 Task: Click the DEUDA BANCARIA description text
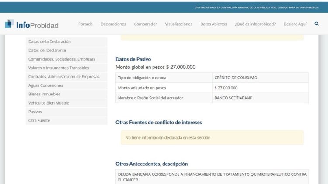pos(212,177)
